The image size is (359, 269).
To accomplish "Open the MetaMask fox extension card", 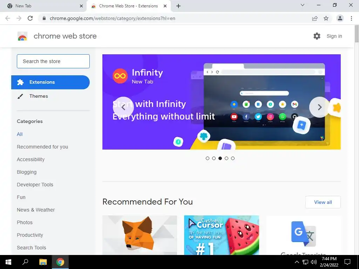I will click(x=140, y=235).
